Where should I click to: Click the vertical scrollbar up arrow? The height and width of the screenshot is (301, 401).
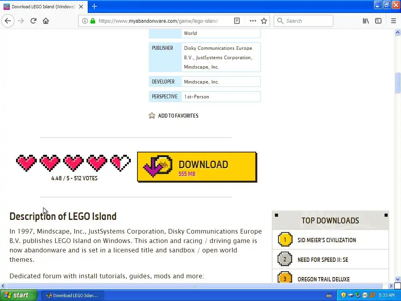(397, 32)
